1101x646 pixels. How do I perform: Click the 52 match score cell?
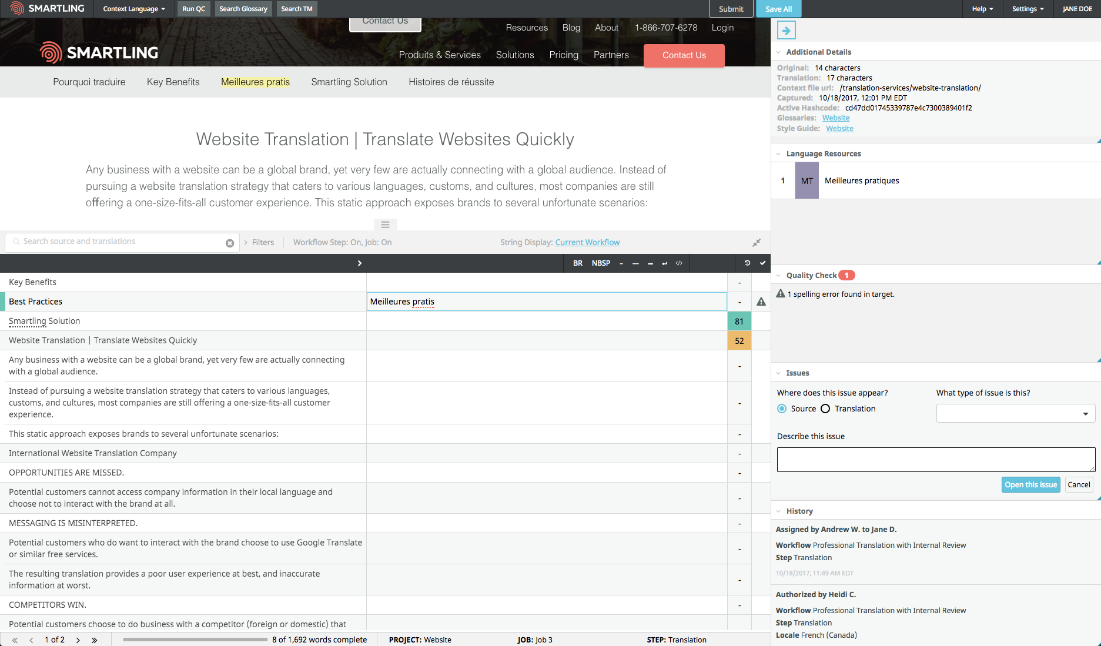click(x=739, y=340)
